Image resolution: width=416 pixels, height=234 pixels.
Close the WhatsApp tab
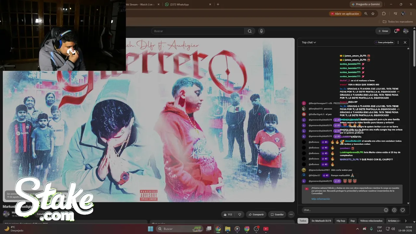click(x=210, y=5)
